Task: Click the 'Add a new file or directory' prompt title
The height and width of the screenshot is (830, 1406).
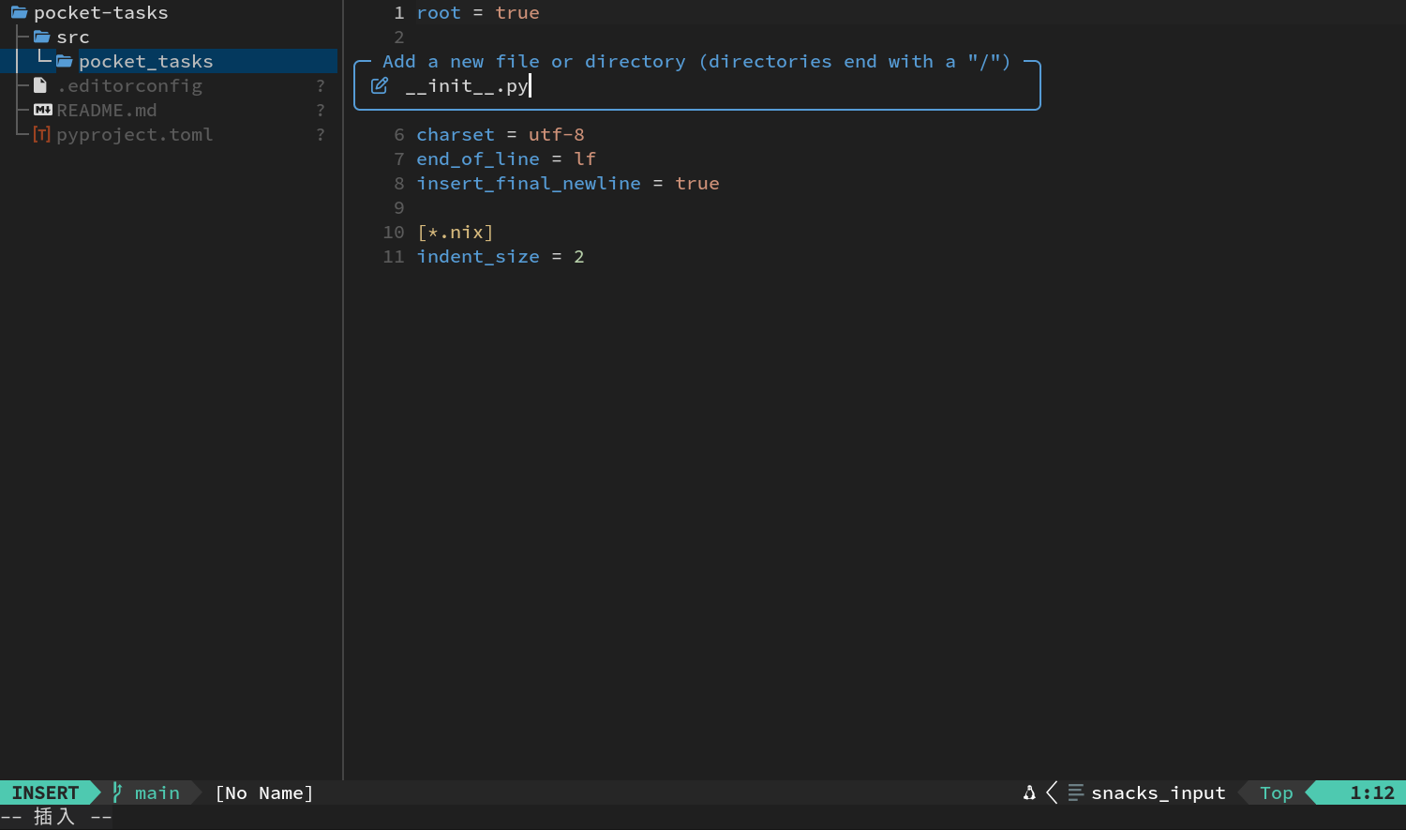Action: pyautogui.click(x=696, y=62)
